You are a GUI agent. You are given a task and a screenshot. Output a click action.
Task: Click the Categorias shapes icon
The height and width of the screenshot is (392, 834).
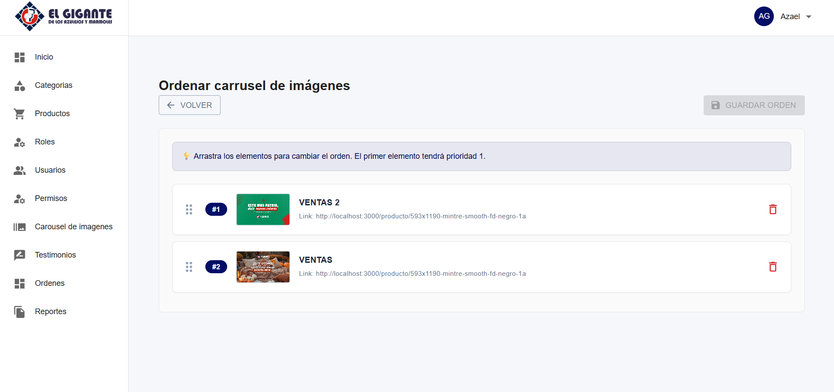(19, 86)
